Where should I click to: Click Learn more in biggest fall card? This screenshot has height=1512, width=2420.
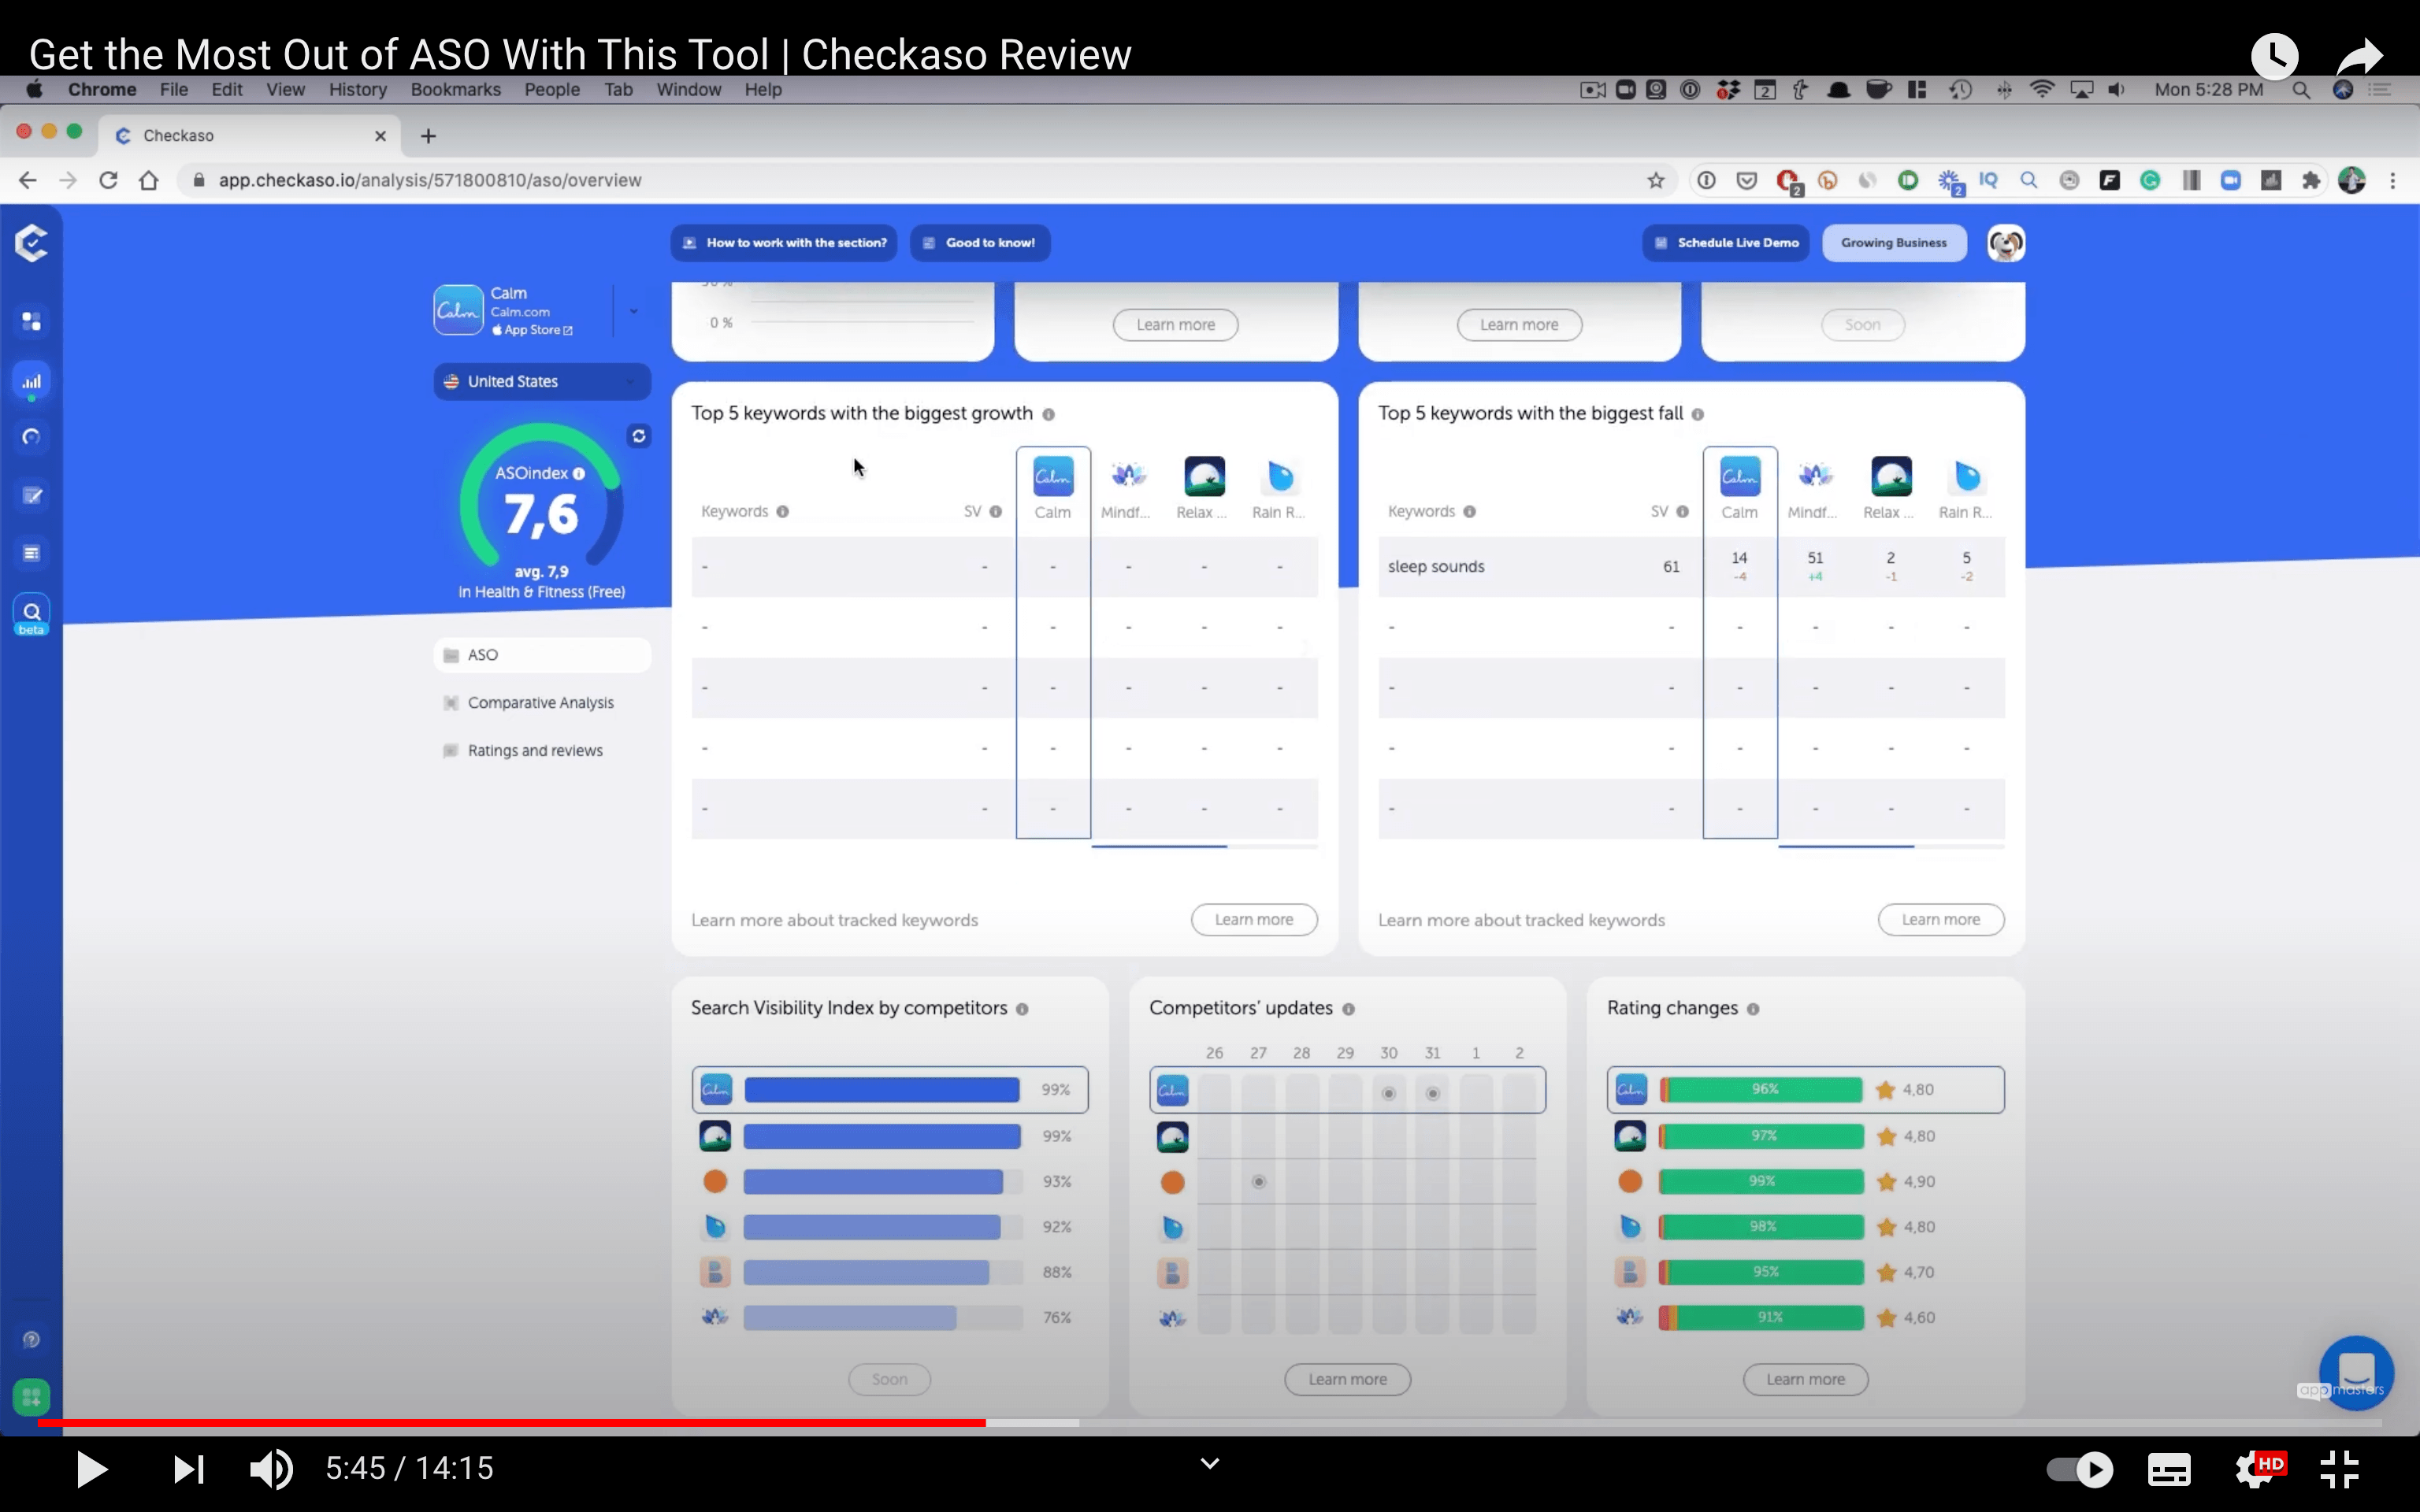pyautogui.click(x=1941, y=920)
